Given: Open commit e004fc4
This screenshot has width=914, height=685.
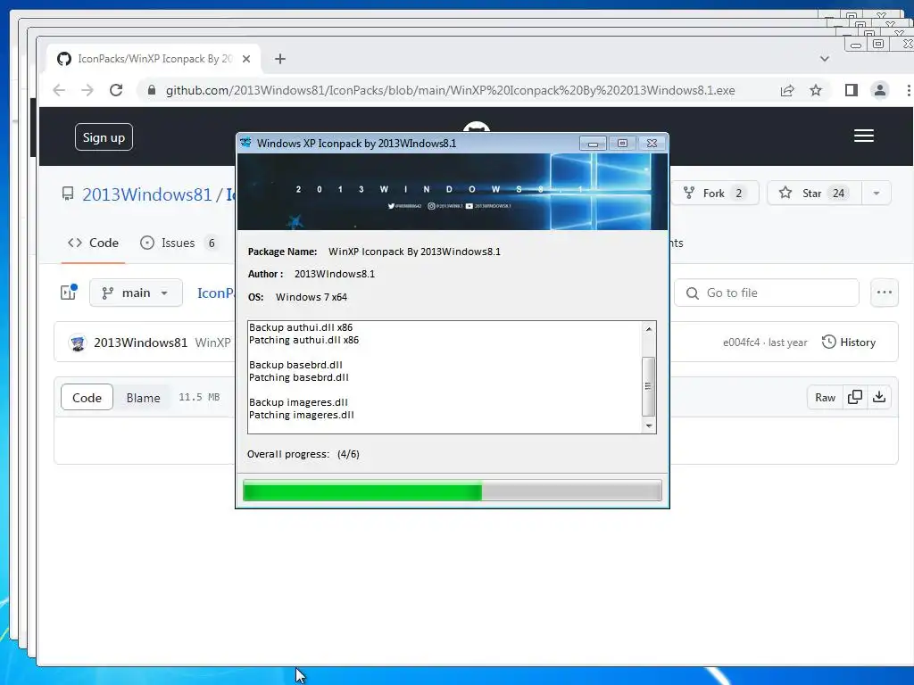Looking at the screenshot, I should point(742,342).
